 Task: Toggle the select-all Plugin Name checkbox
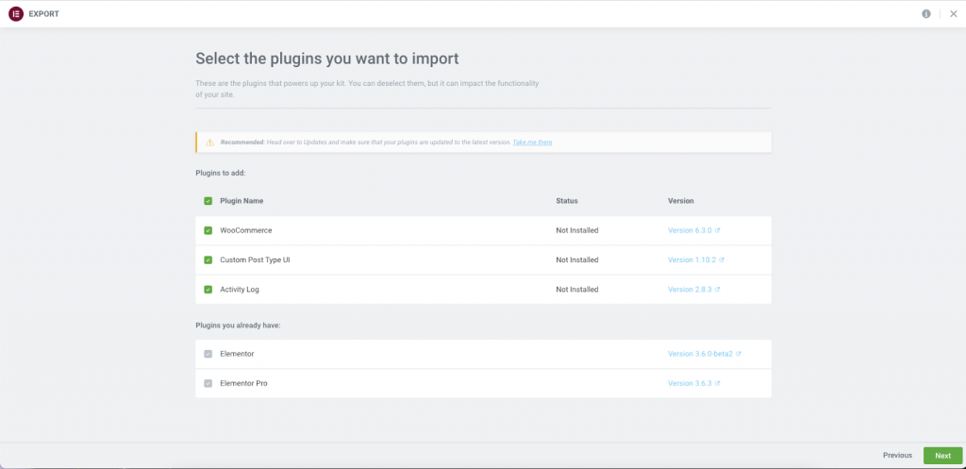tap(208, 201)
